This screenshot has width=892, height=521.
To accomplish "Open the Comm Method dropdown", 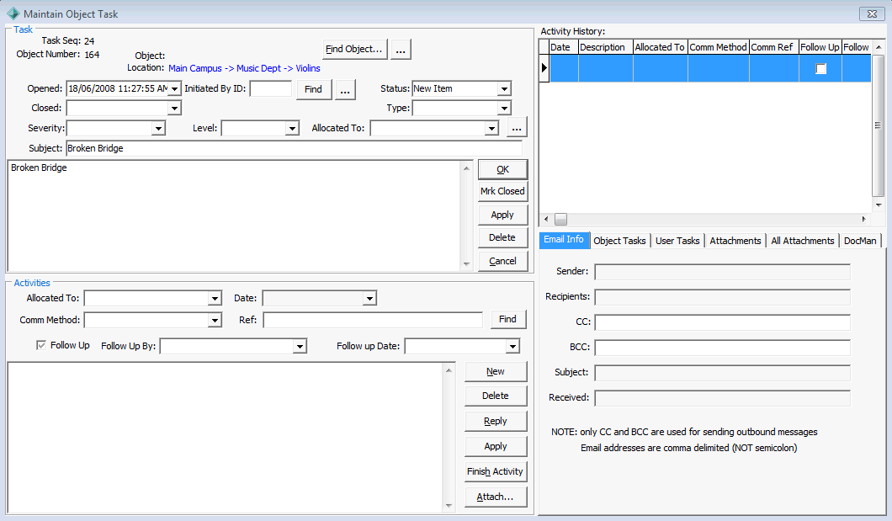I will (x=215, y=321).
